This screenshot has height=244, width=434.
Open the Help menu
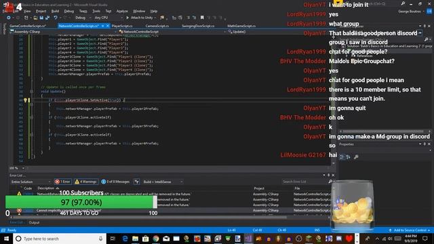click(x=154, y=11)
